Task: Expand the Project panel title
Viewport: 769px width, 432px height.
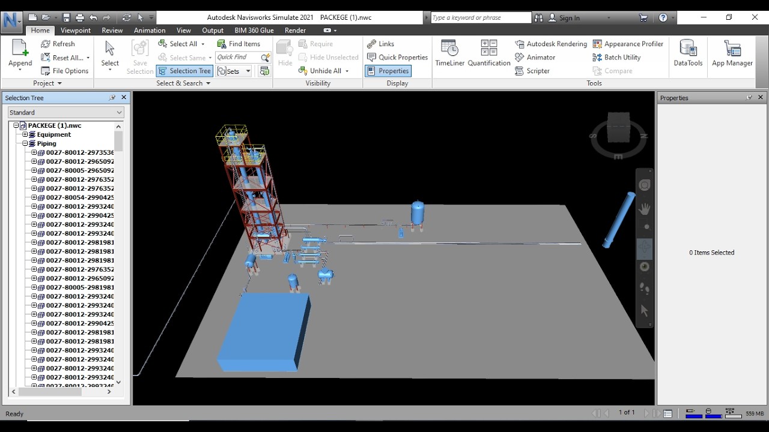Action: [x=47, y=83]
